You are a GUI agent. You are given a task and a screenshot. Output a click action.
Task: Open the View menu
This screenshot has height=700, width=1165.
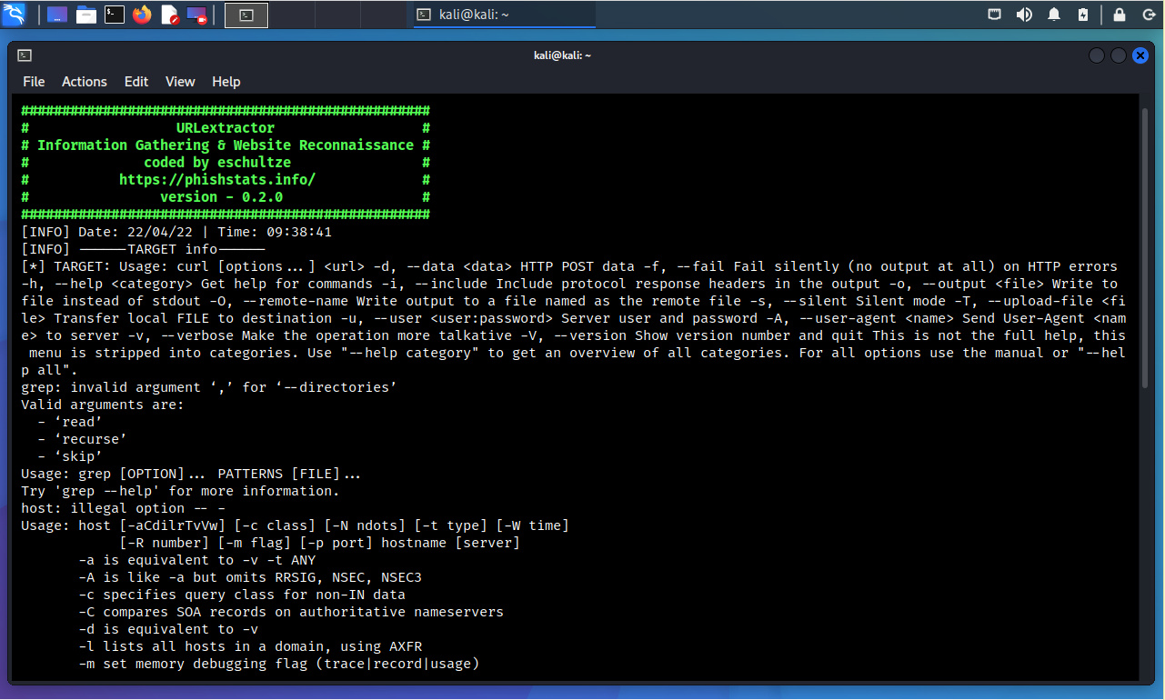tap(180, 82)
